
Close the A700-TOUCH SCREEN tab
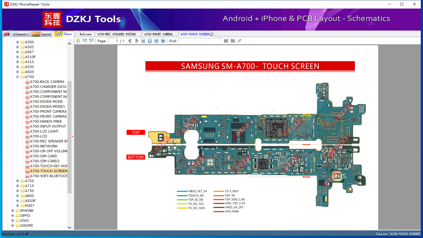coord(211,34)
